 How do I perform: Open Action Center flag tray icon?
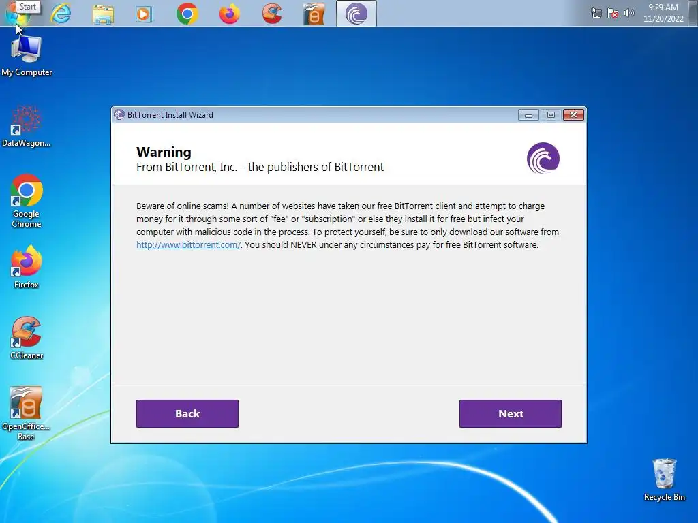click(x=613, y=14)
